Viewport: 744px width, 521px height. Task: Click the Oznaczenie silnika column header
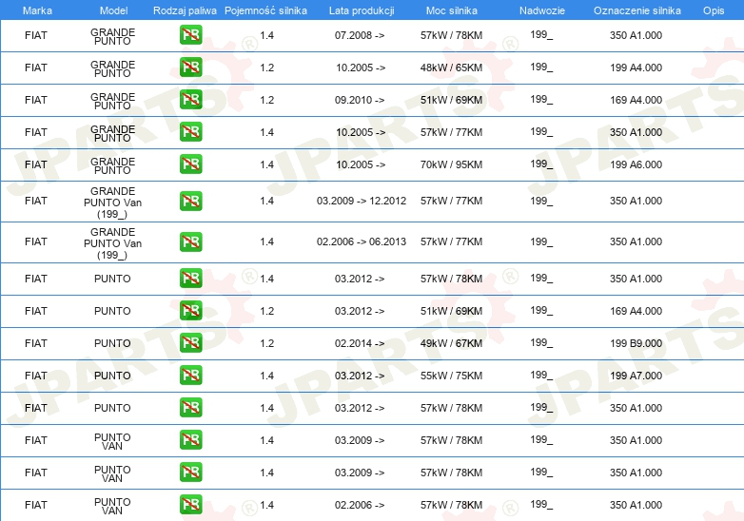pyautogui.click(x=637, y=10)
